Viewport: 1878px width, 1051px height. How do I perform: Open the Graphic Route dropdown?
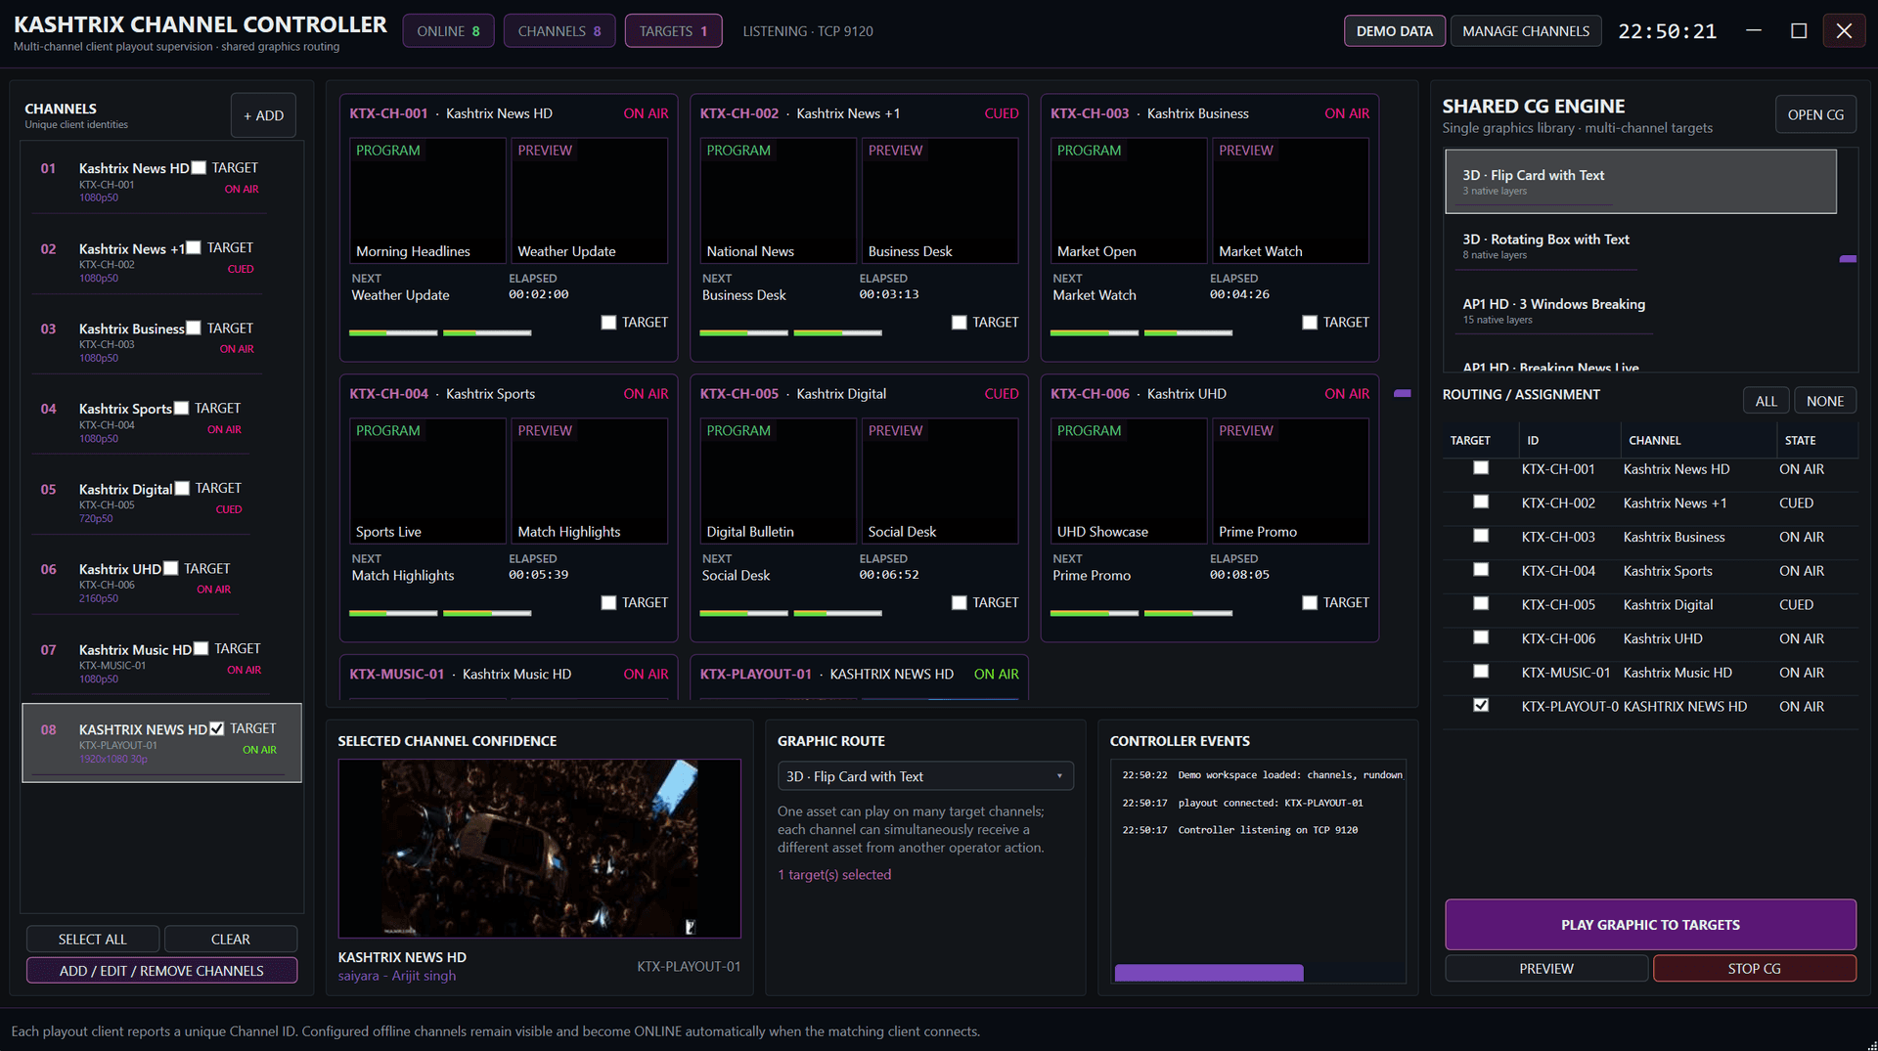coord(925,776)
